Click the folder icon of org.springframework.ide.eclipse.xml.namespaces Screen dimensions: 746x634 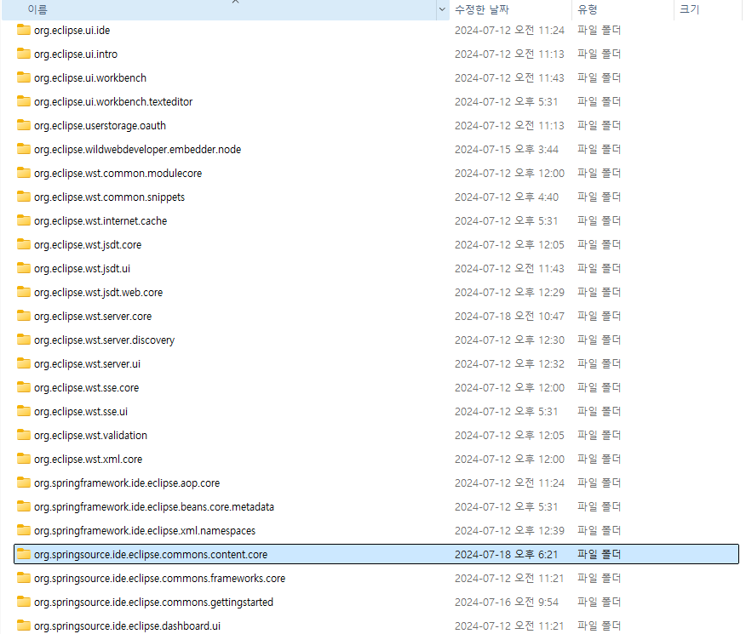(24, 530)
